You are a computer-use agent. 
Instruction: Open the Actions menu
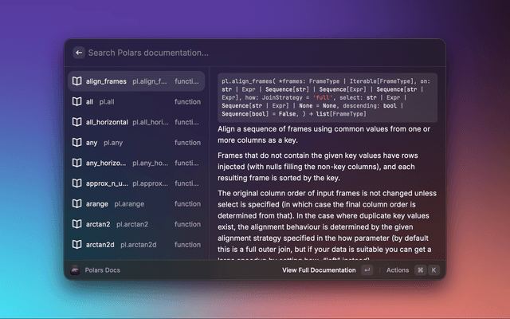coord(397,270)
